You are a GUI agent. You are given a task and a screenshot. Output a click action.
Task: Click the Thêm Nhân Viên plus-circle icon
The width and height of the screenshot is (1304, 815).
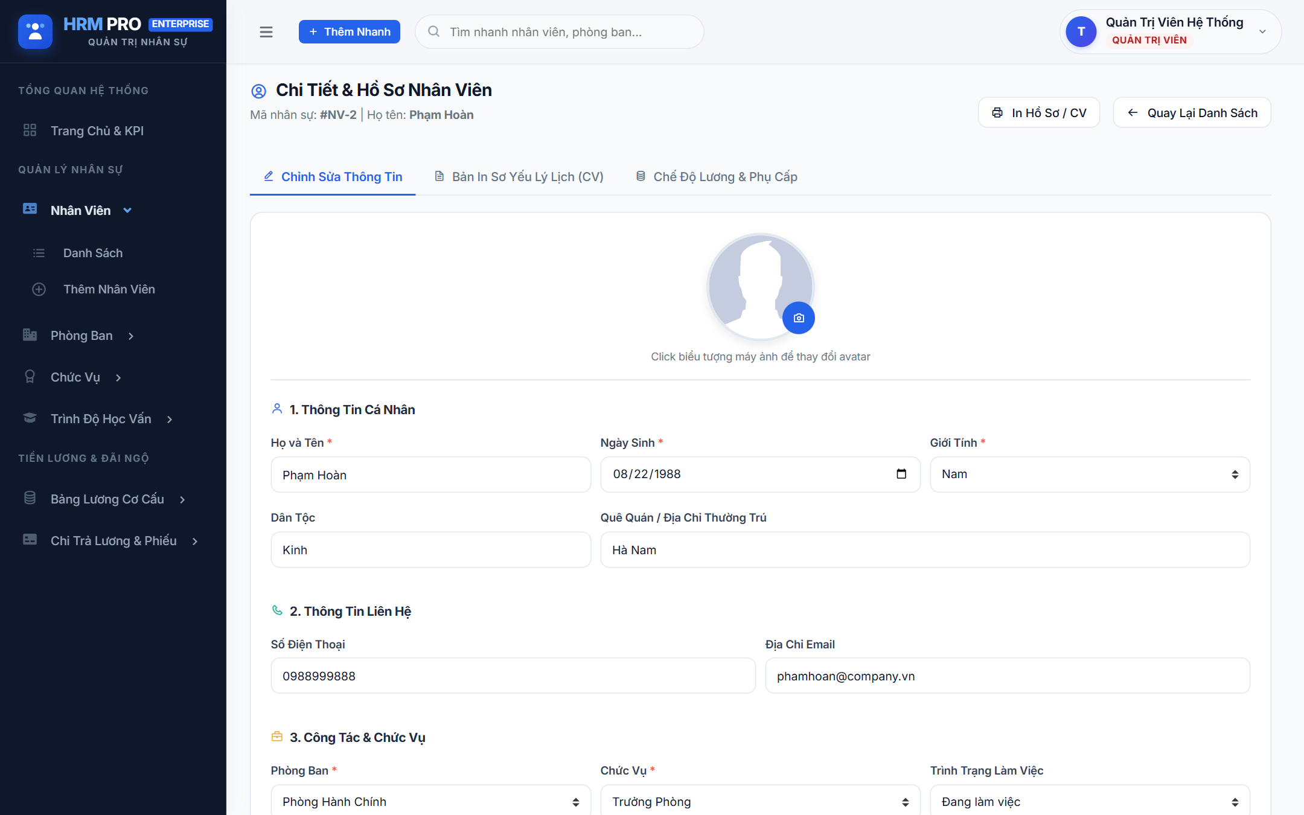39,289
